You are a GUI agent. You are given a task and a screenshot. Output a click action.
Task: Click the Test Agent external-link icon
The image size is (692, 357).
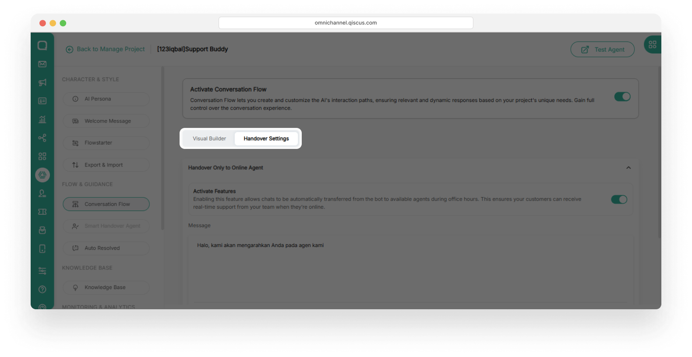[x=585, y=49]
